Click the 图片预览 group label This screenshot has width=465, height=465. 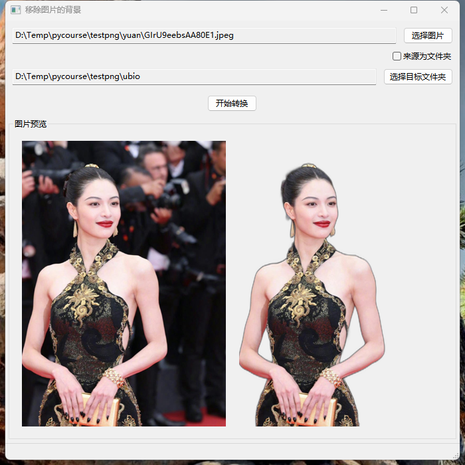pos(31,124)
